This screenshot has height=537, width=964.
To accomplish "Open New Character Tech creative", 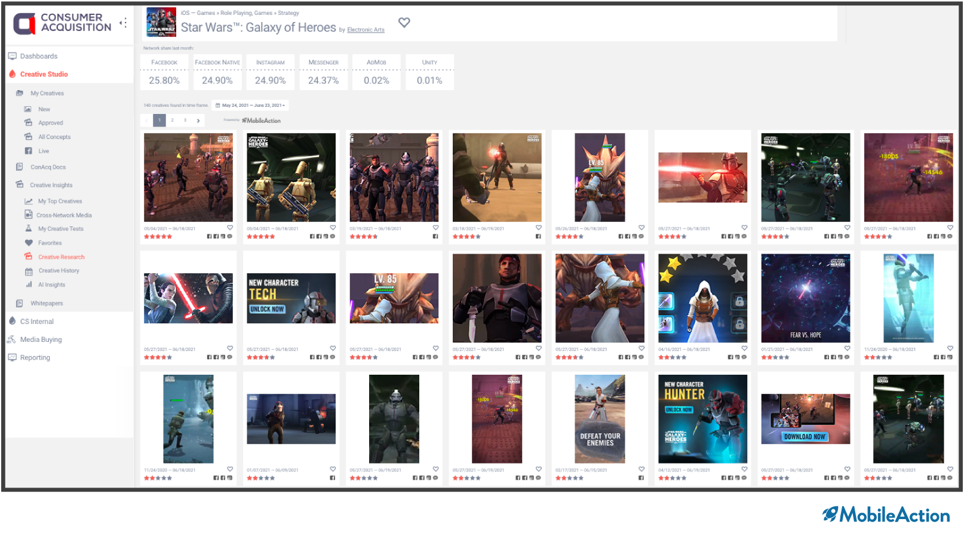I will (291, 298).
